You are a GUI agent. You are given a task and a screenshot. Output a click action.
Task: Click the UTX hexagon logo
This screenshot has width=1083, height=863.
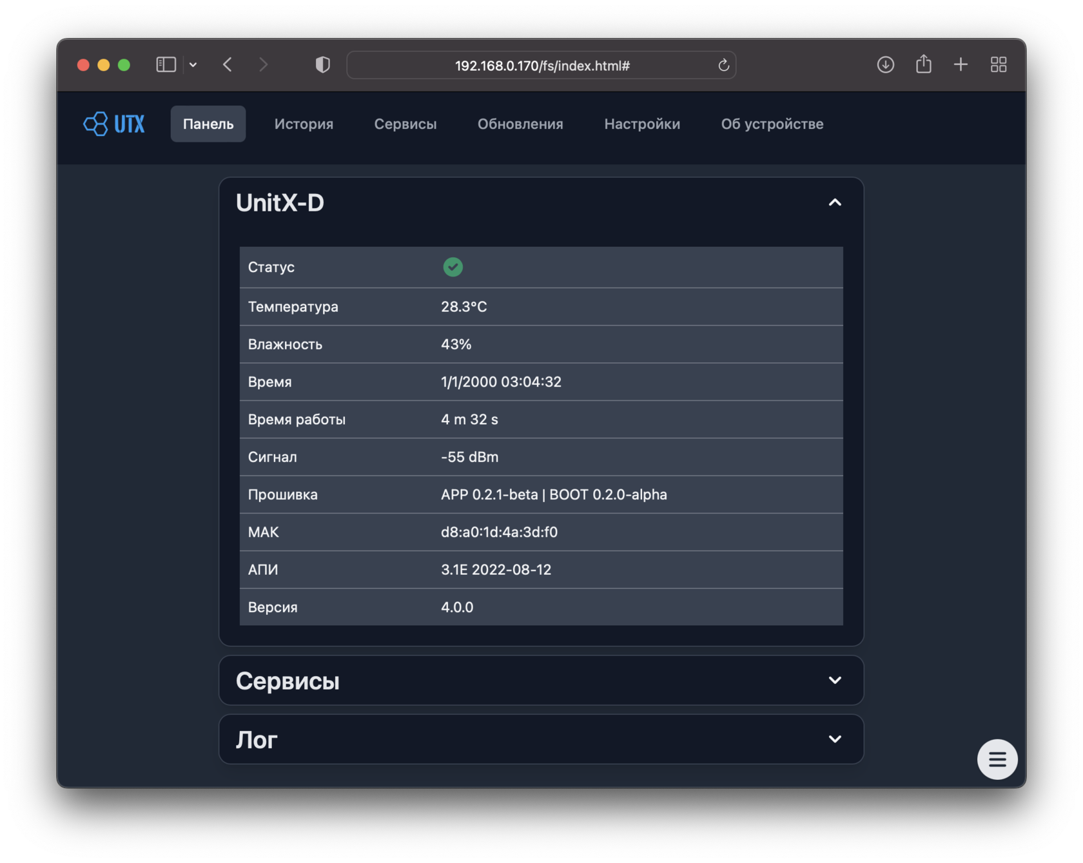click(x=95, y=124)
